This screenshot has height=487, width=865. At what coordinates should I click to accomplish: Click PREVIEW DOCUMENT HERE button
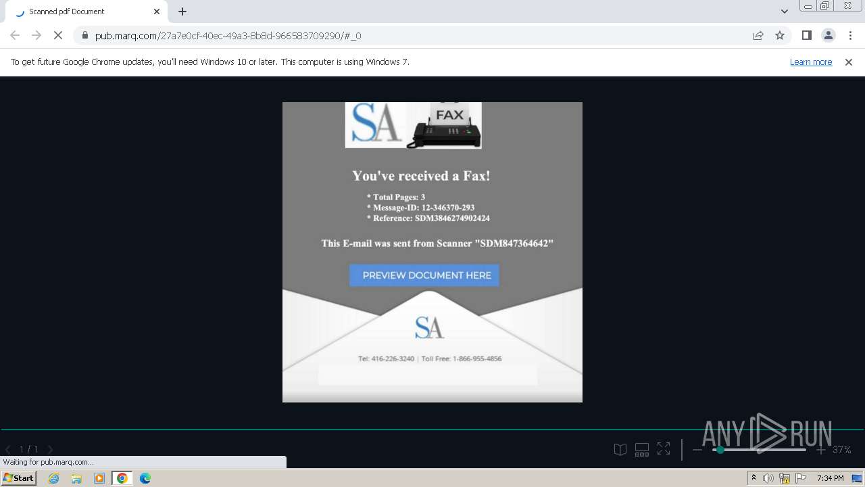click(x=424, y=275)
